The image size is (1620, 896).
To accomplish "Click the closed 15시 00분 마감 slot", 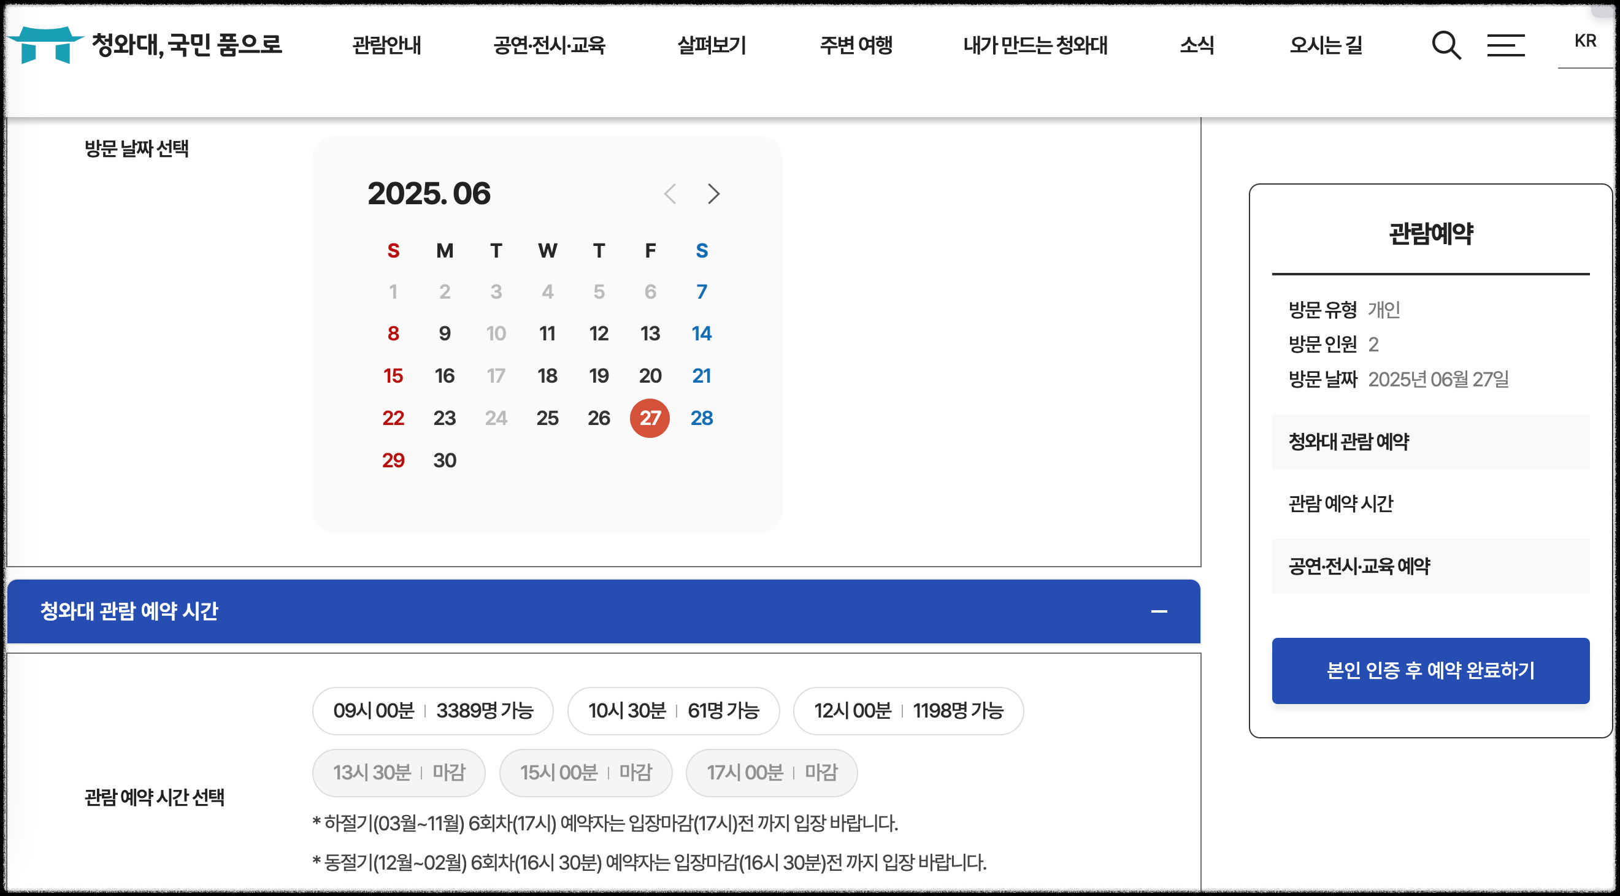I will coord(585,772).
